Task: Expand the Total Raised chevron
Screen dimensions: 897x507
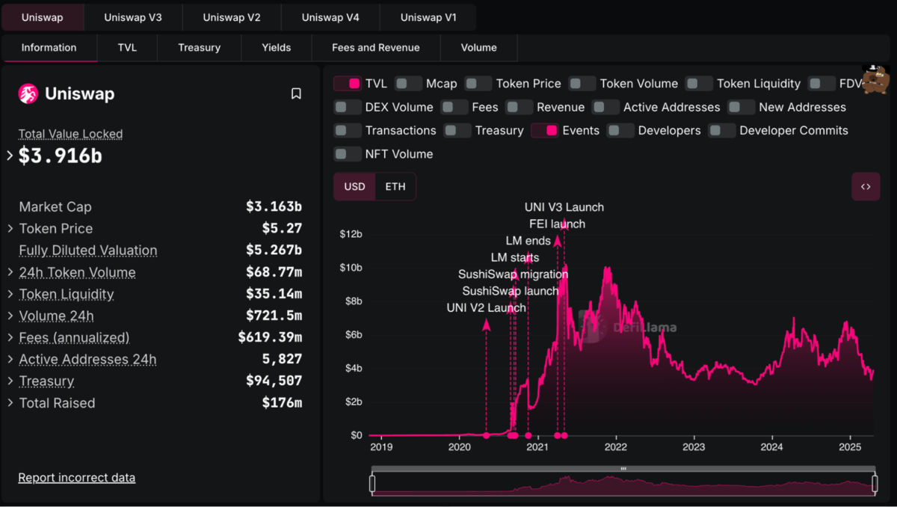Action: point(10,402)
